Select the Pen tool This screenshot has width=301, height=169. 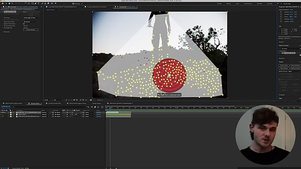36,3
